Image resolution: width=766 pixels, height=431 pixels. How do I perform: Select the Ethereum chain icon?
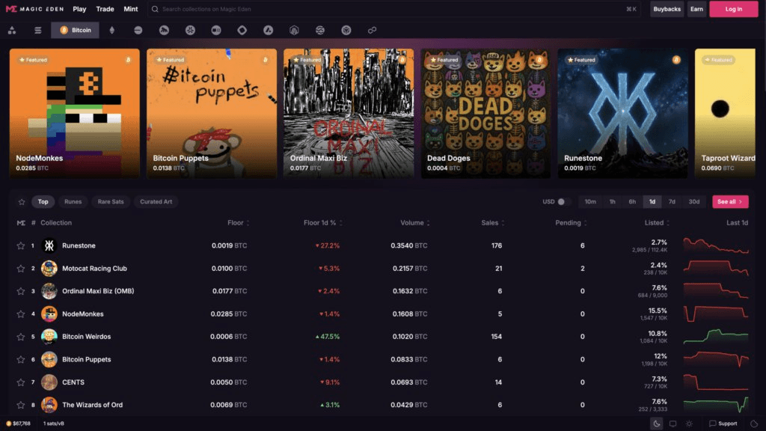[x=112, y=30]
